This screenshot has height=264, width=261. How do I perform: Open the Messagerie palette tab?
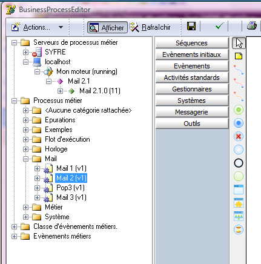[x=192, y=112]
